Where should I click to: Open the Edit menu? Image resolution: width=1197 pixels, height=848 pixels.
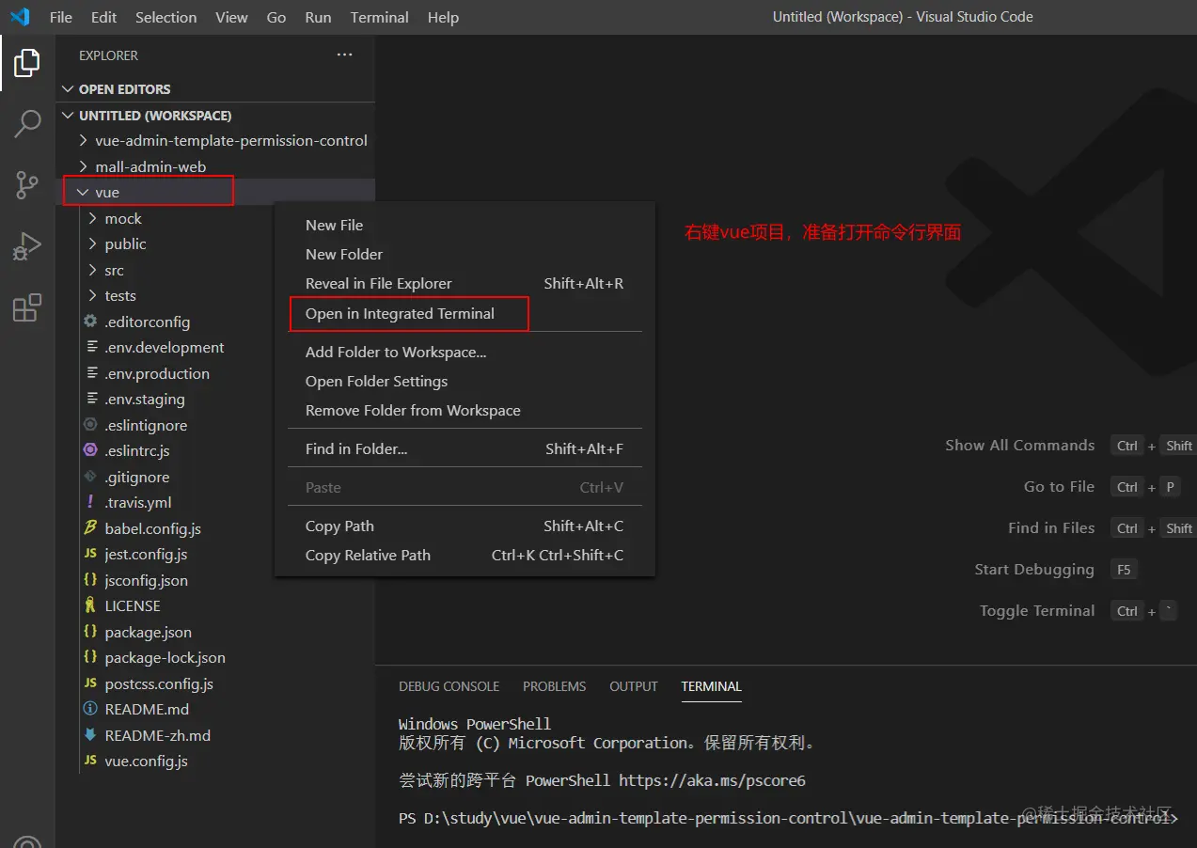[104, 17]
